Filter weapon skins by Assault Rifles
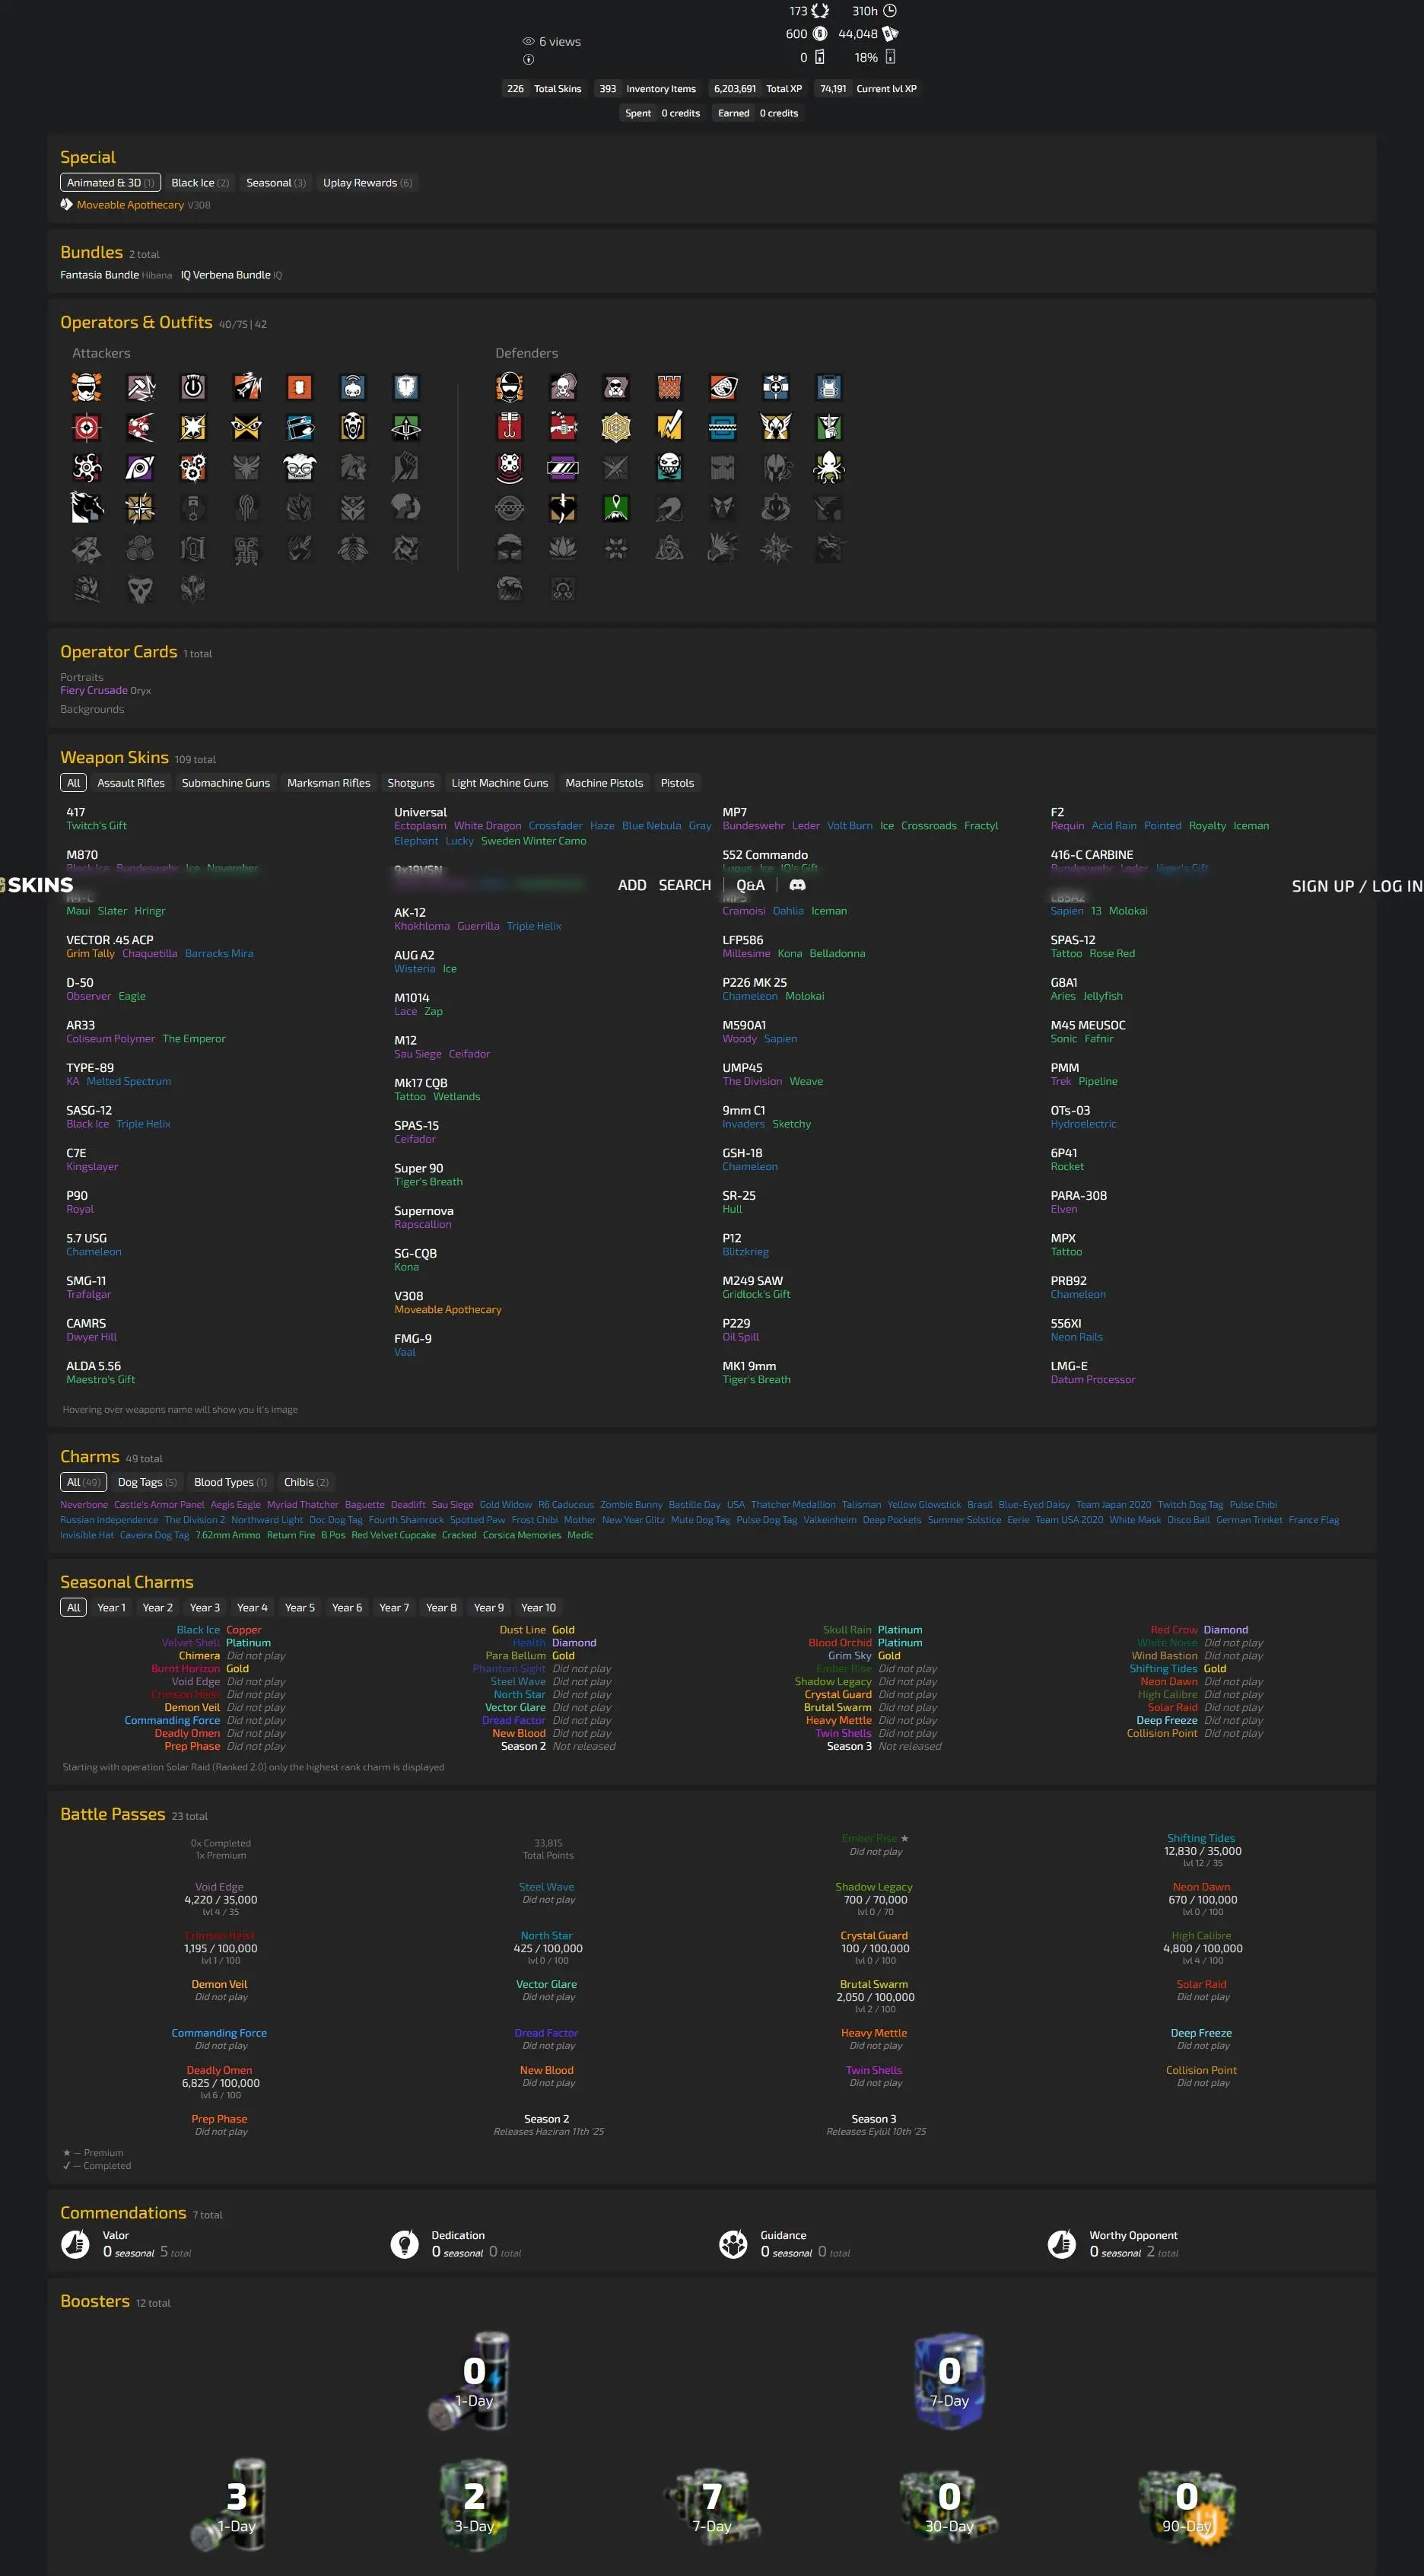Viewport: 1424px width, 2576px height. pyautogui.click(x=131, y=783)
